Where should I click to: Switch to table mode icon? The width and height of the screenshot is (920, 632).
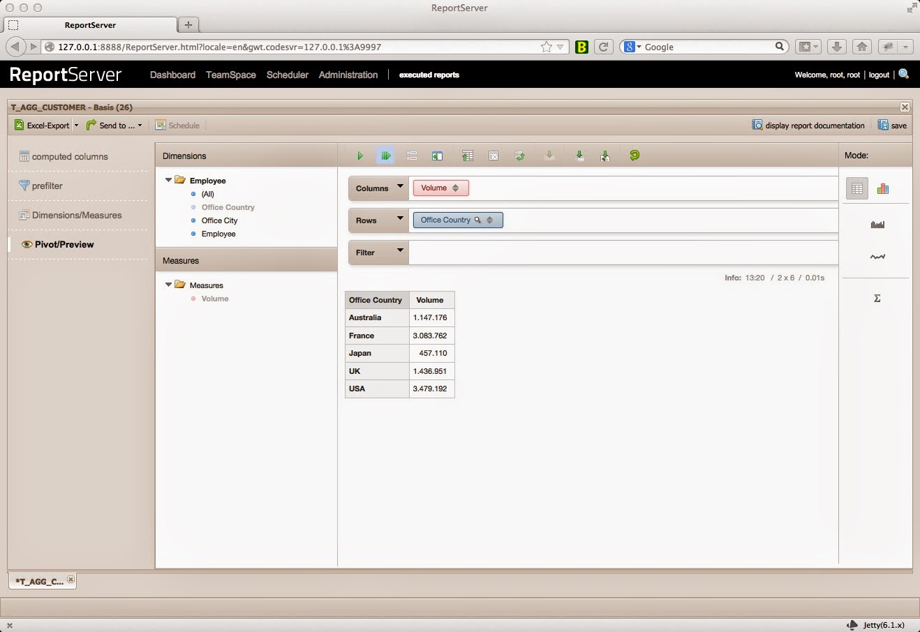[x=857, y=188]
